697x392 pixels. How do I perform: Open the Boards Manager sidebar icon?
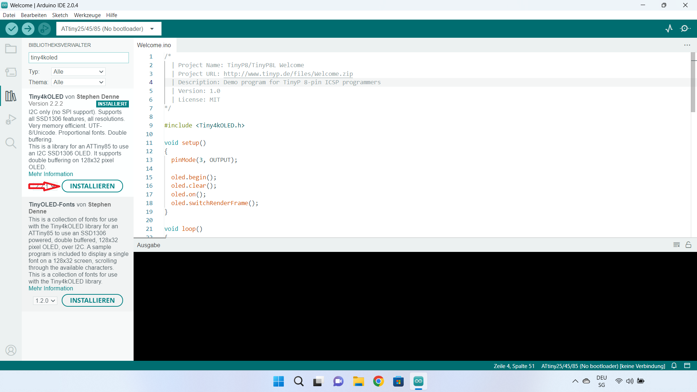11,72
